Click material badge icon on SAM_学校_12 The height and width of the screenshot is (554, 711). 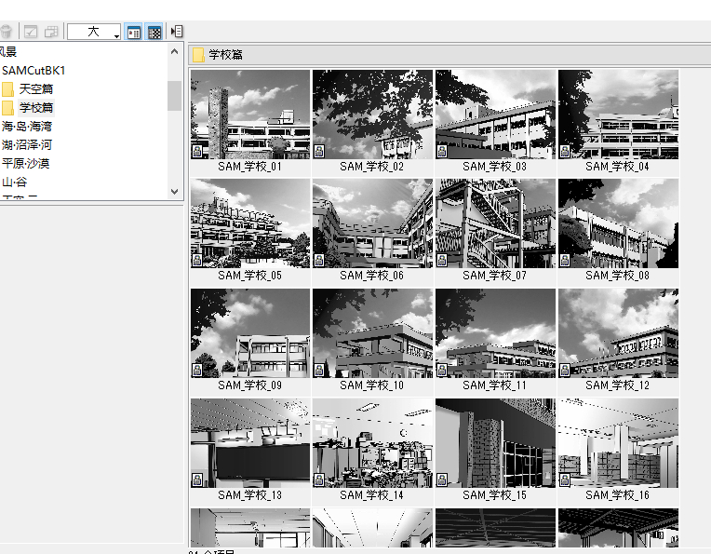pyautogui.click(x=565, y=370)
